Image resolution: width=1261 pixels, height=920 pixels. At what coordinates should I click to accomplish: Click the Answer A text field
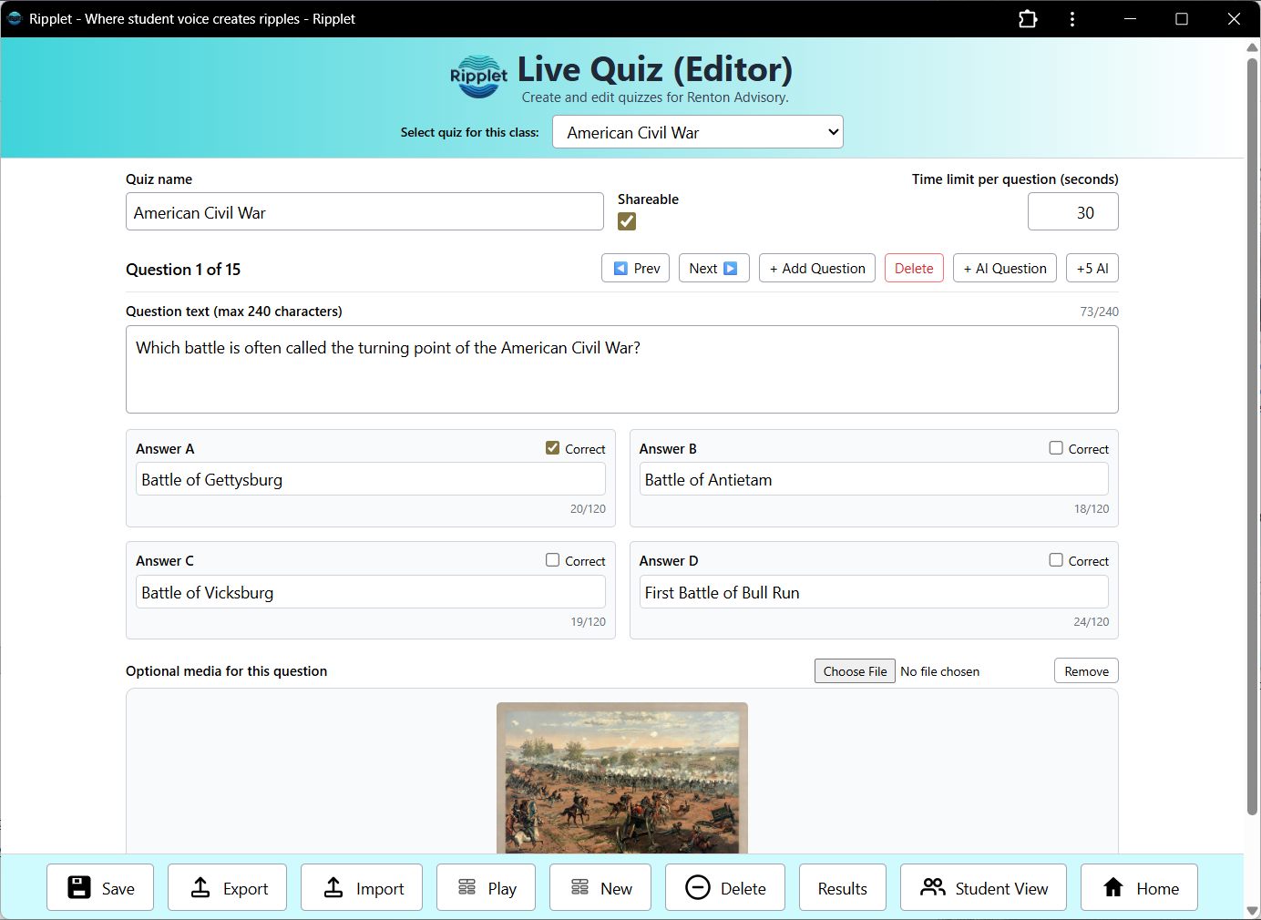pyautogui.click(x=371, y=479)
